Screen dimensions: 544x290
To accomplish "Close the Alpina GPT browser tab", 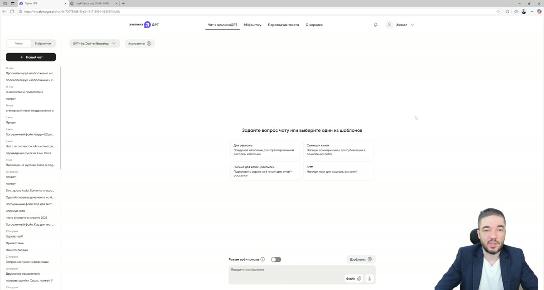I will pyautogui.click(x=65, y=3).
